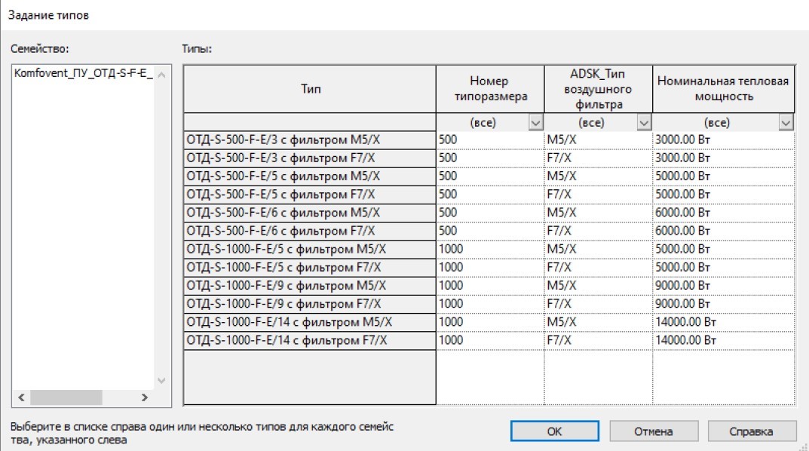Click the 14000.00 Вт cell for M5/X

(x=723, y=322)
